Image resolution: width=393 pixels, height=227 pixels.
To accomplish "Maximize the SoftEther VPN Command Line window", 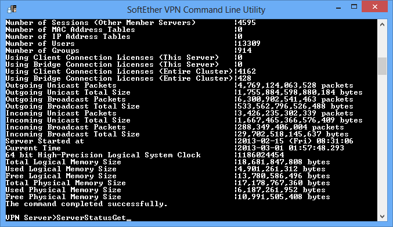I will pyautogui.click(x=354, y=7).
